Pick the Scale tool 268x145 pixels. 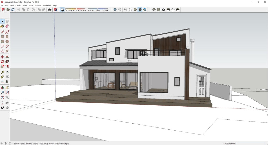[2, 66]
